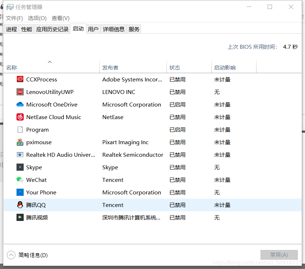Click the 简略信息(D) label
305x269 pixels.
tap(33, 255)
